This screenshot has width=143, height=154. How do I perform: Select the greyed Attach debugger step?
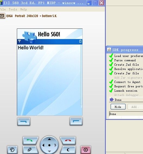point(128,95)
